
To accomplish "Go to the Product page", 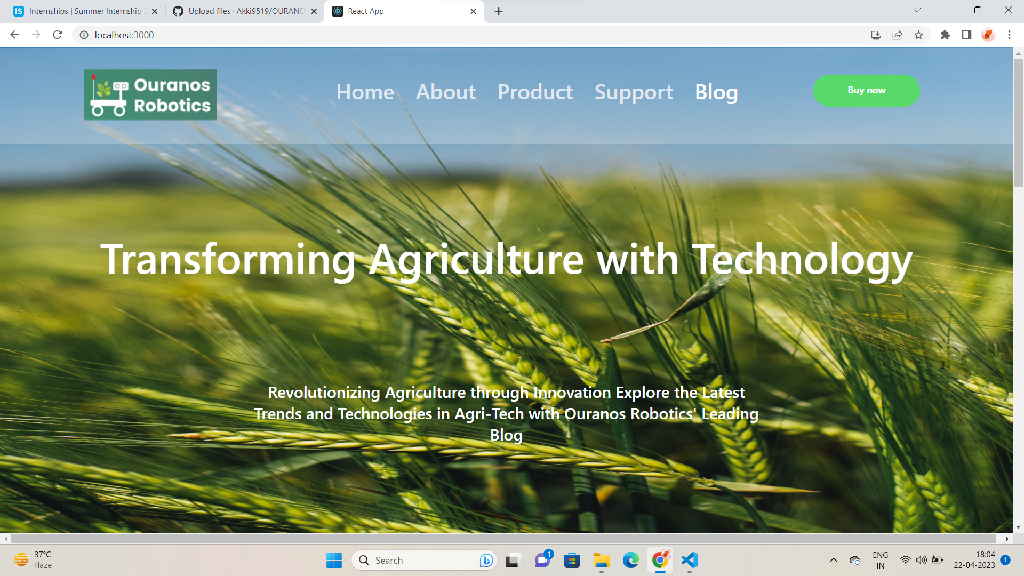I will coord(535,92).
